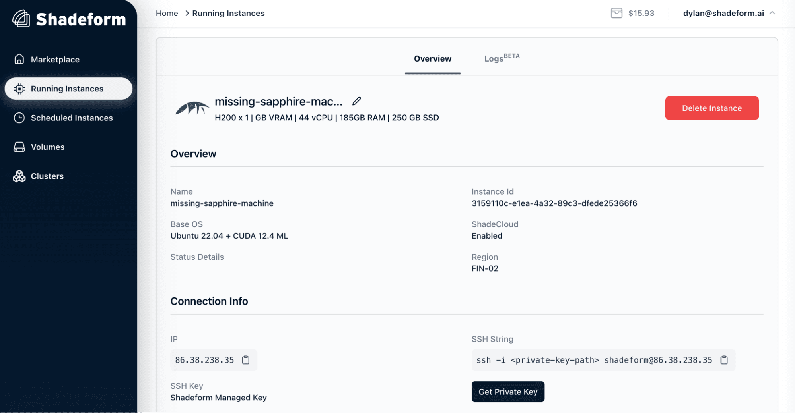Screen dimensions: 795x413
Task: Click the Marketplace home icon
Action: (19, 59)
